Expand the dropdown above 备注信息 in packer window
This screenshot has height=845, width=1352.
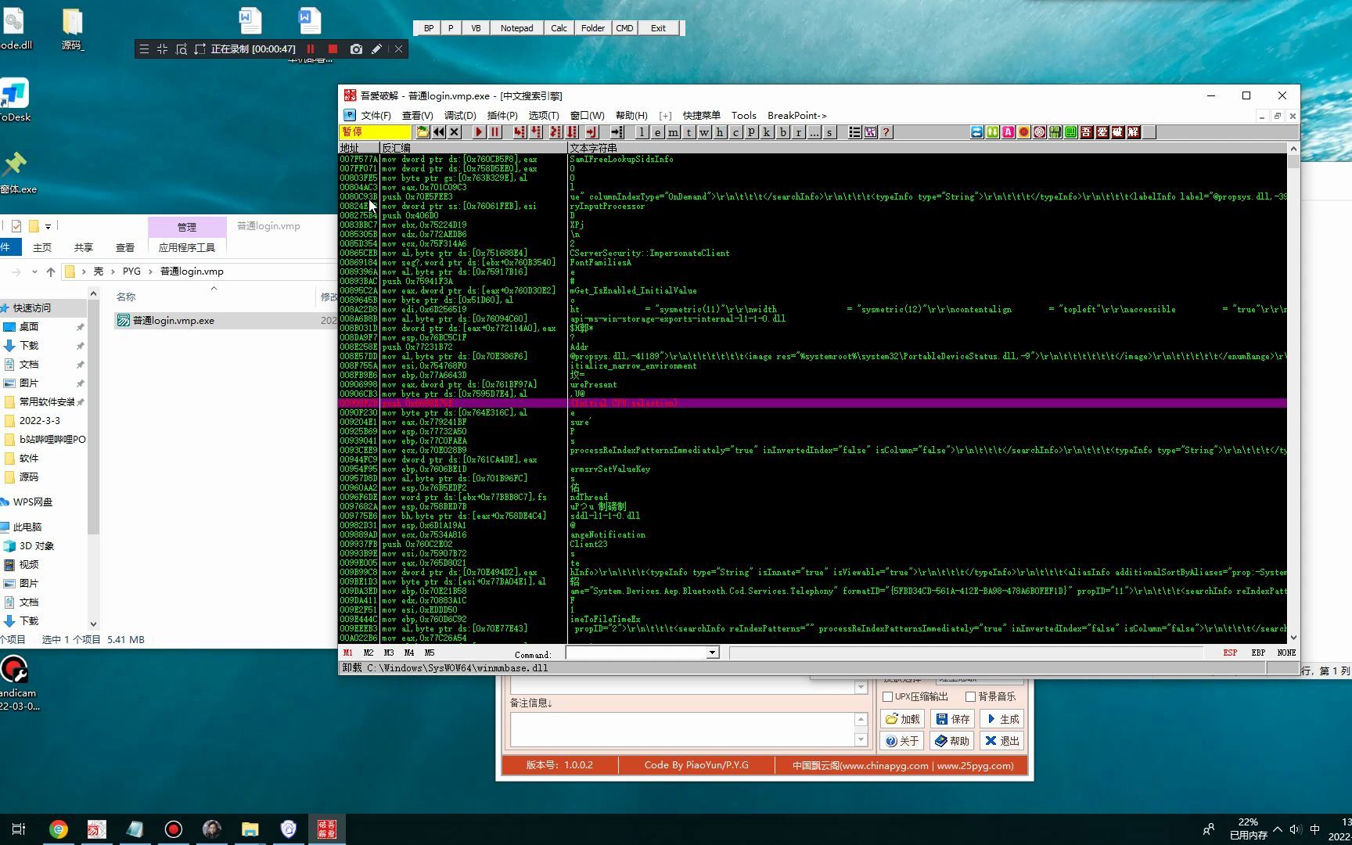pyautogui.click(x=861, y=688)
